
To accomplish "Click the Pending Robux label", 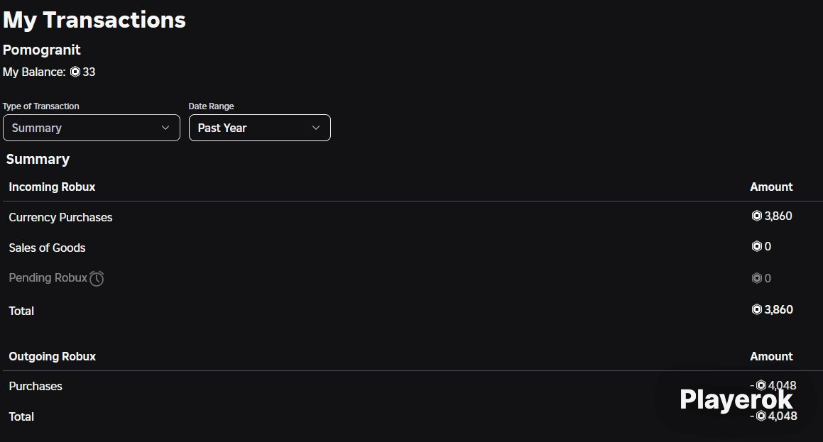I will tap(48, 278).
